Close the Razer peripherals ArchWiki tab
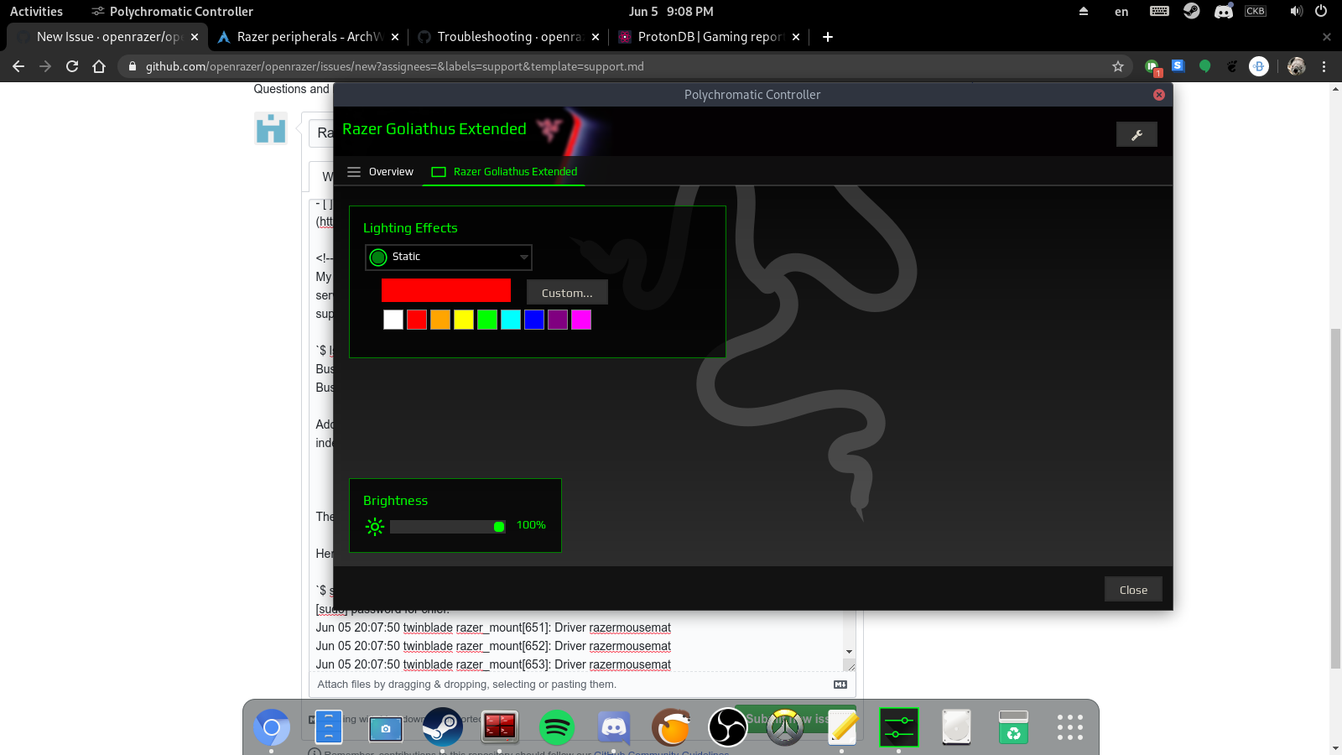Image resolution: width=1342 pixels, height=755 pixels. click(x=395, y=37)
